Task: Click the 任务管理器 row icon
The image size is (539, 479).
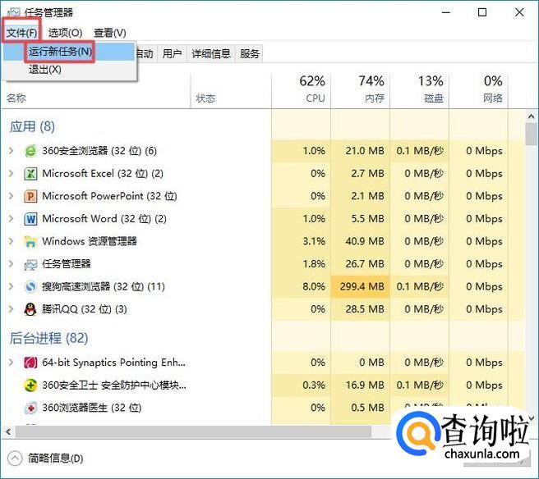Action: click(30, 264)
